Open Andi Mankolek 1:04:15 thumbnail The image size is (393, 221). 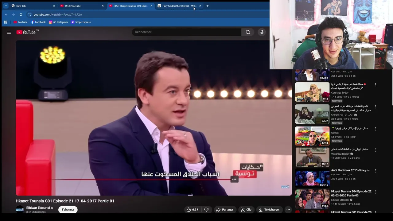coord(312,178)
